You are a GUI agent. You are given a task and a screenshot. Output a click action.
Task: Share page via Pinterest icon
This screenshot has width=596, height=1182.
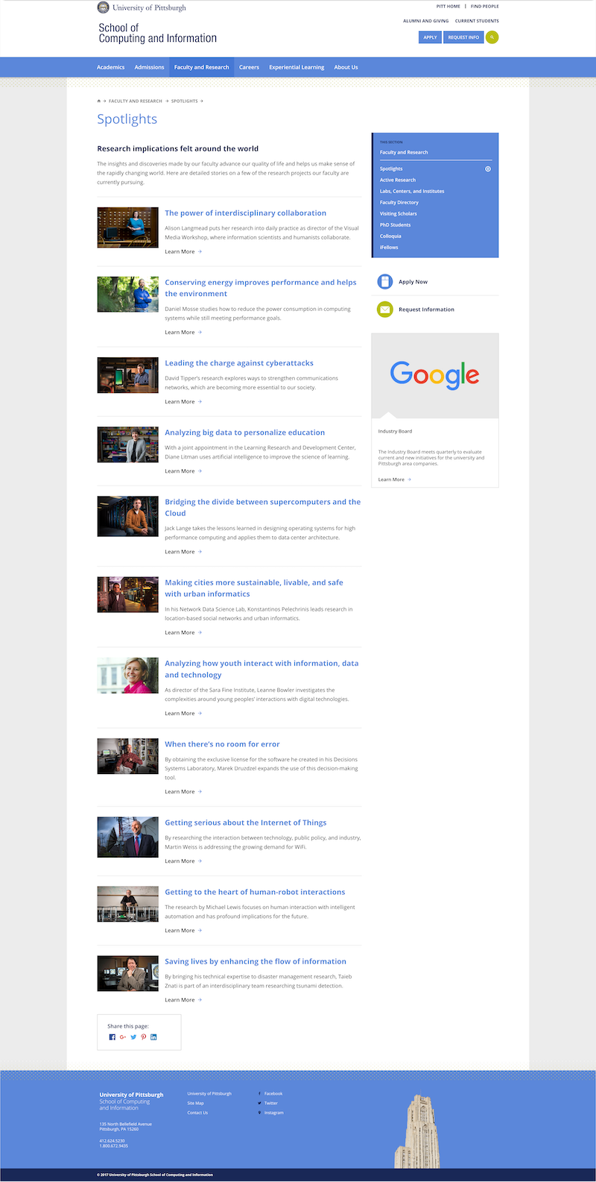point(144,1037)
